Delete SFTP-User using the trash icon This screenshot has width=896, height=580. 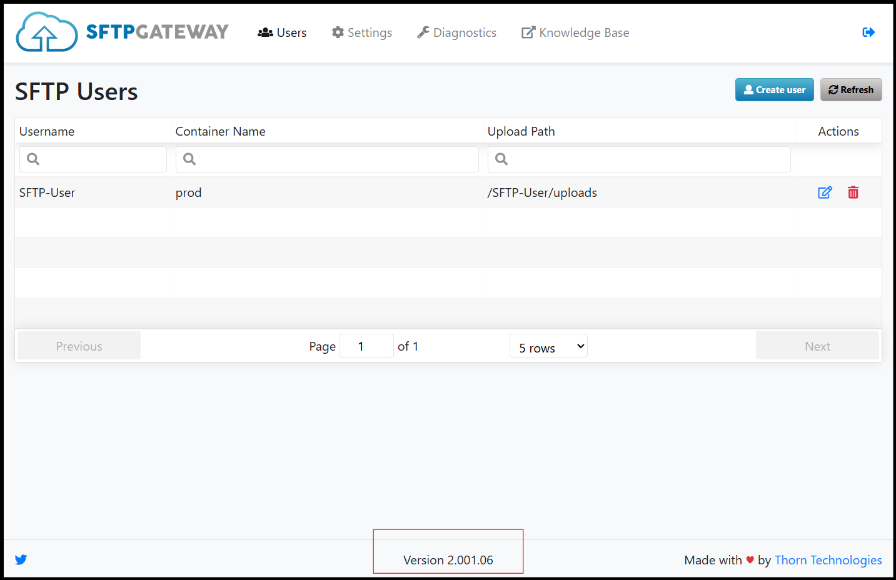point(853,192)
